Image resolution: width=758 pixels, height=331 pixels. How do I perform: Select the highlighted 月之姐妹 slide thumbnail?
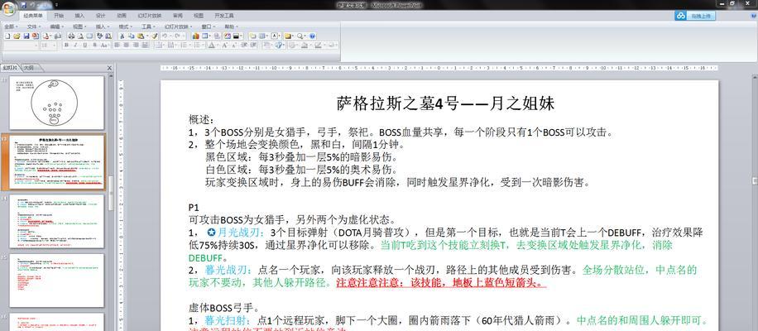(x=56, y=162)
